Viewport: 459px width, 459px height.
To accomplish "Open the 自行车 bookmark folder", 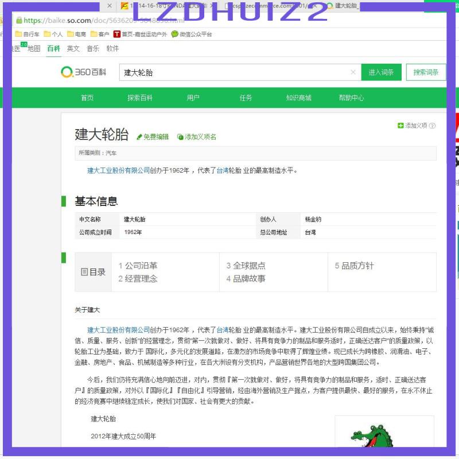I will 27,34.
